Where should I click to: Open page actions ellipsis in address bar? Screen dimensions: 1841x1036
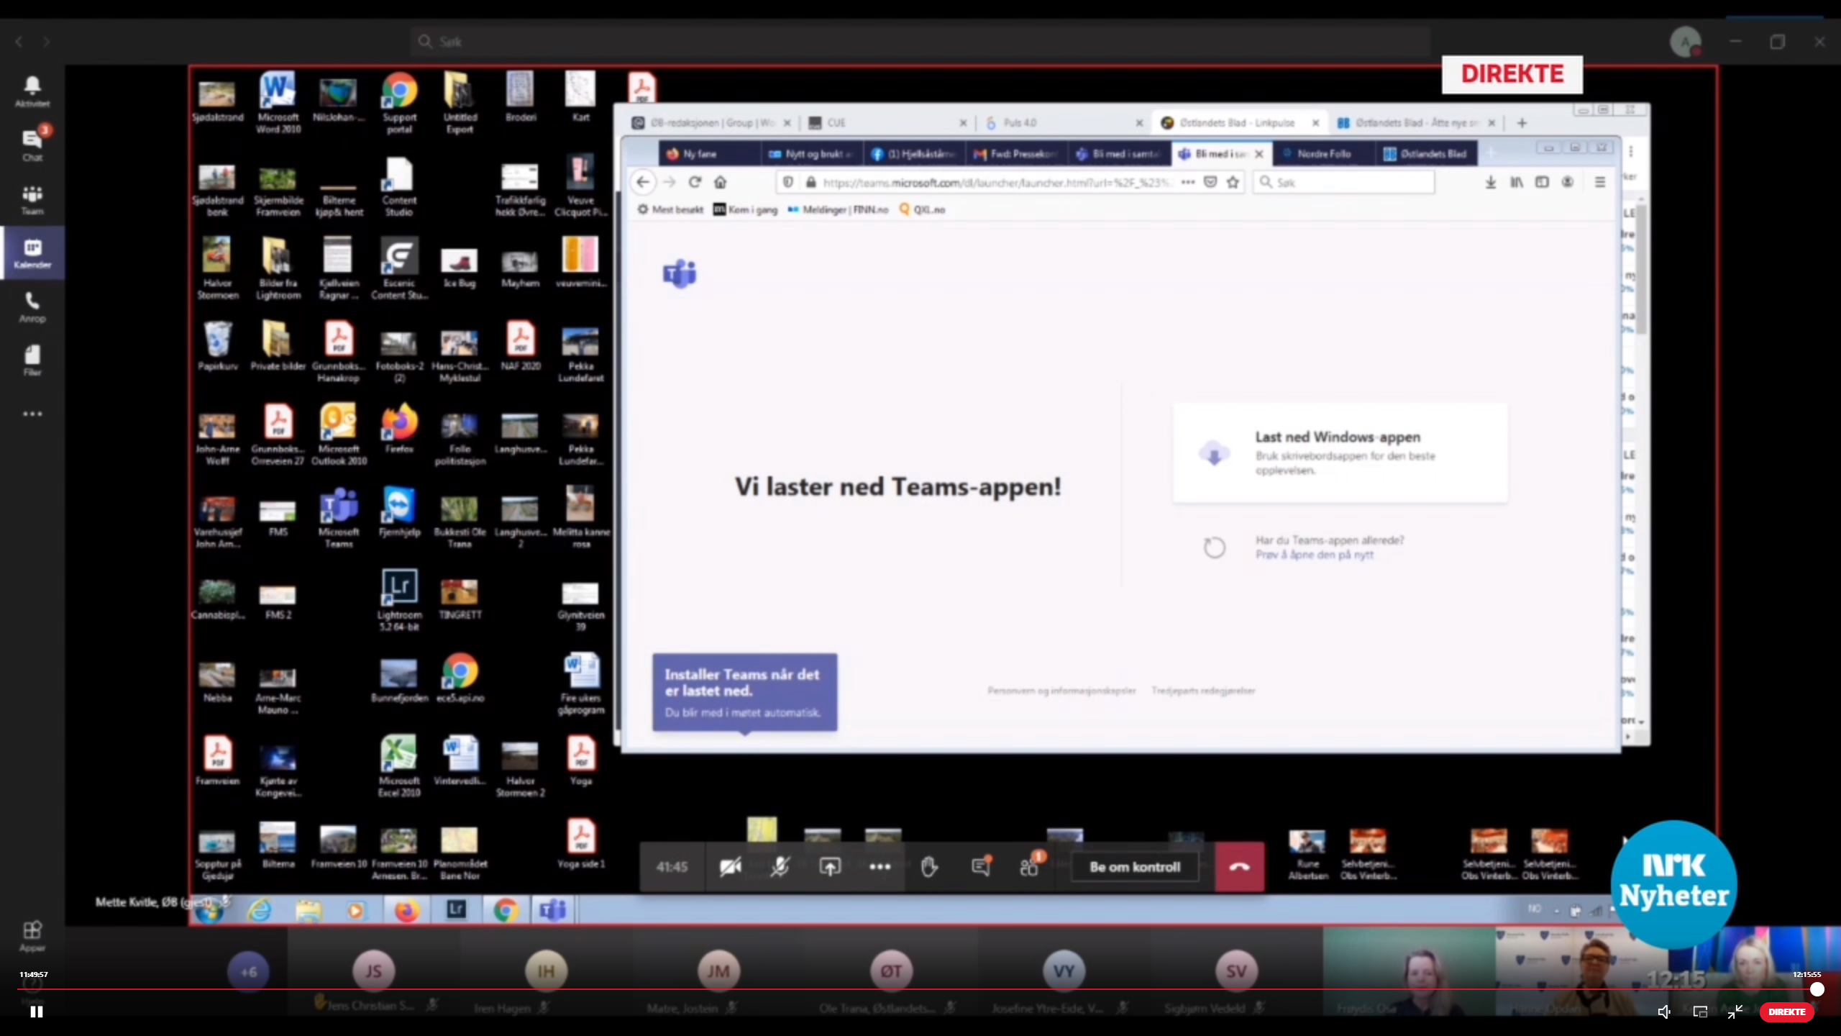click(x=1188, y=182)
